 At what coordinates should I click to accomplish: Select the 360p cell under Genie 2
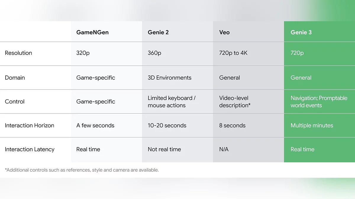[154, 53]
